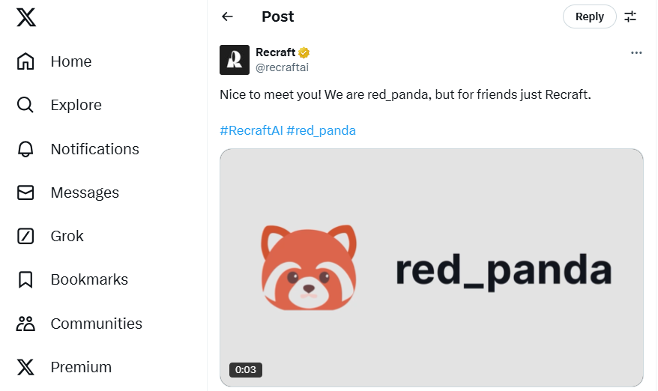Open the Grok slash icon

(25, 236)
